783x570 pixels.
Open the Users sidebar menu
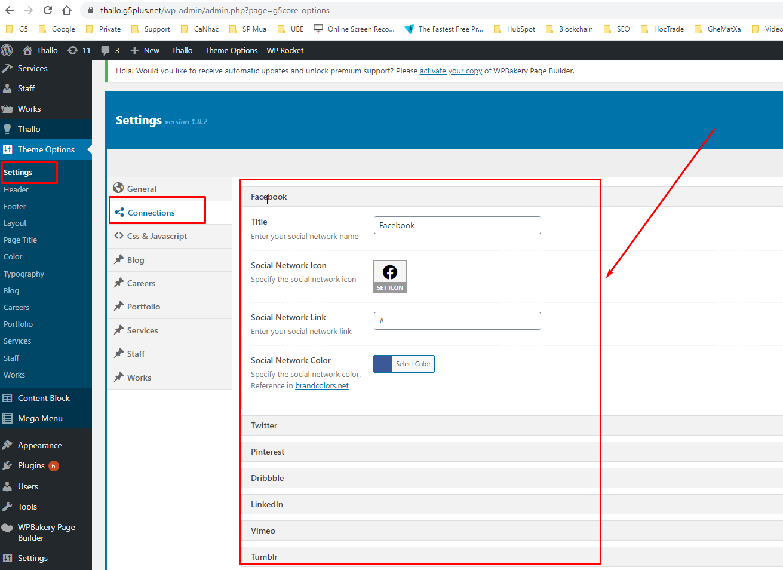point(46,486)
